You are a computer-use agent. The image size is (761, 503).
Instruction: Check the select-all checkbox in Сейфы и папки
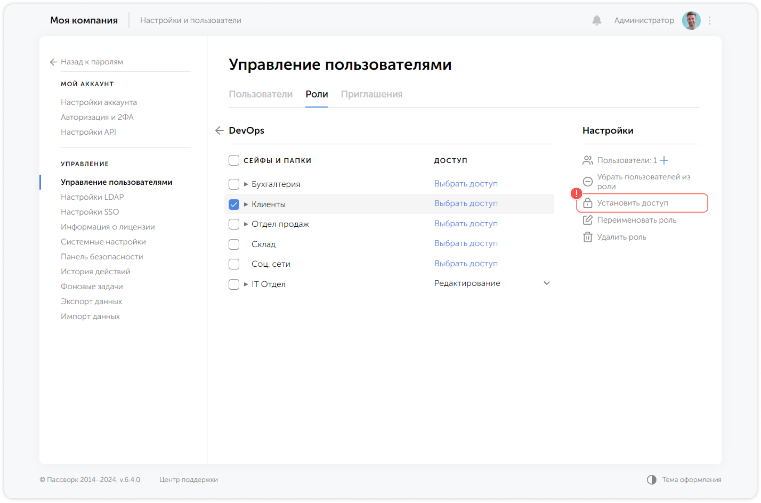(234, 160)
